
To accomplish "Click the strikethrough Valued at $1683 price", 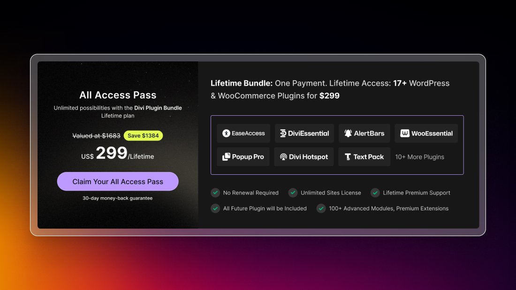I will pos(96,136).
